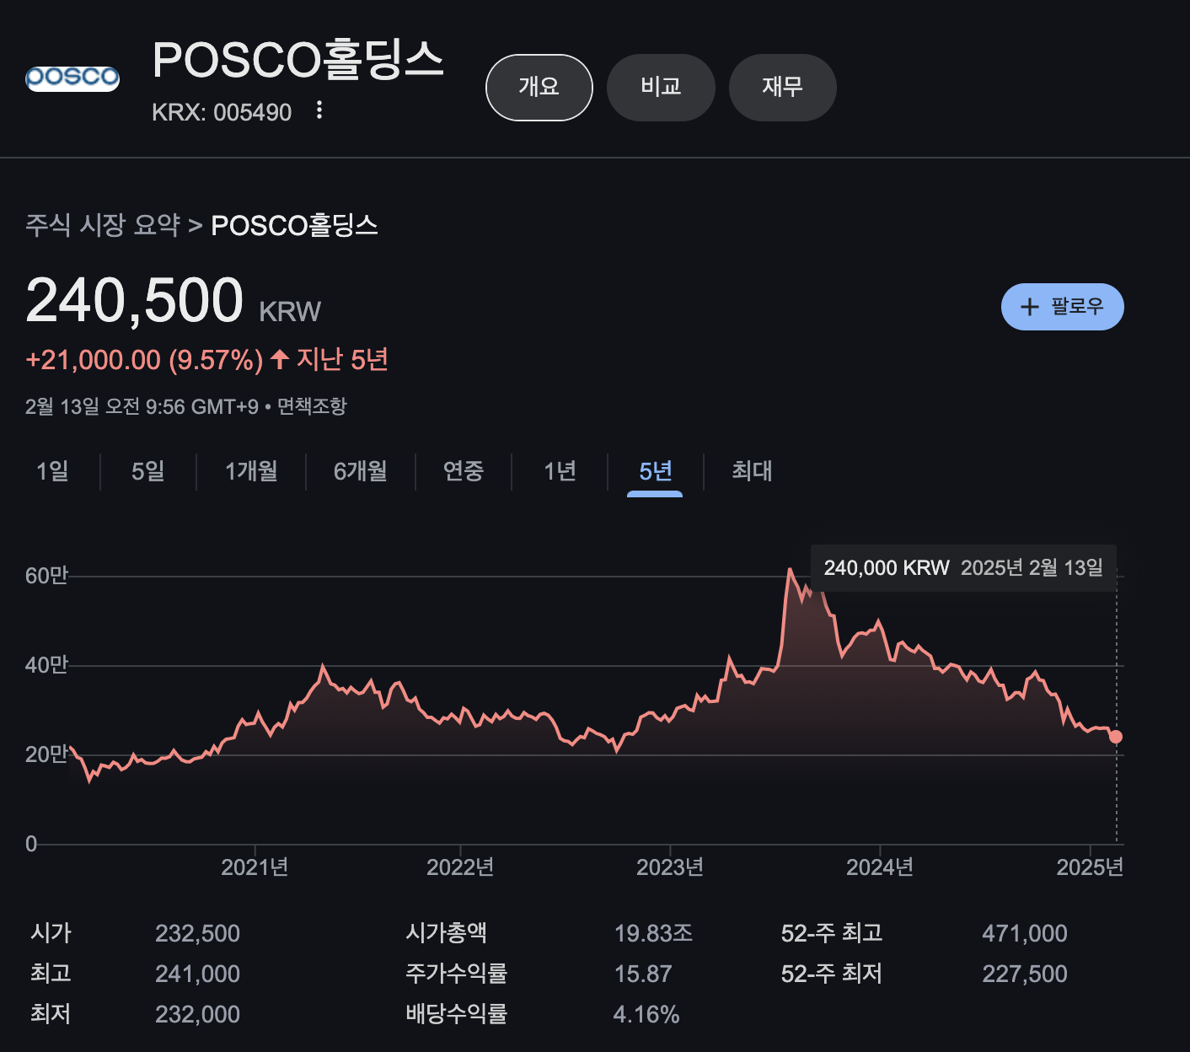This screenshot has height=1052, width=1190.
Task: Click the 배당수익률 label
Action: 457,1014
